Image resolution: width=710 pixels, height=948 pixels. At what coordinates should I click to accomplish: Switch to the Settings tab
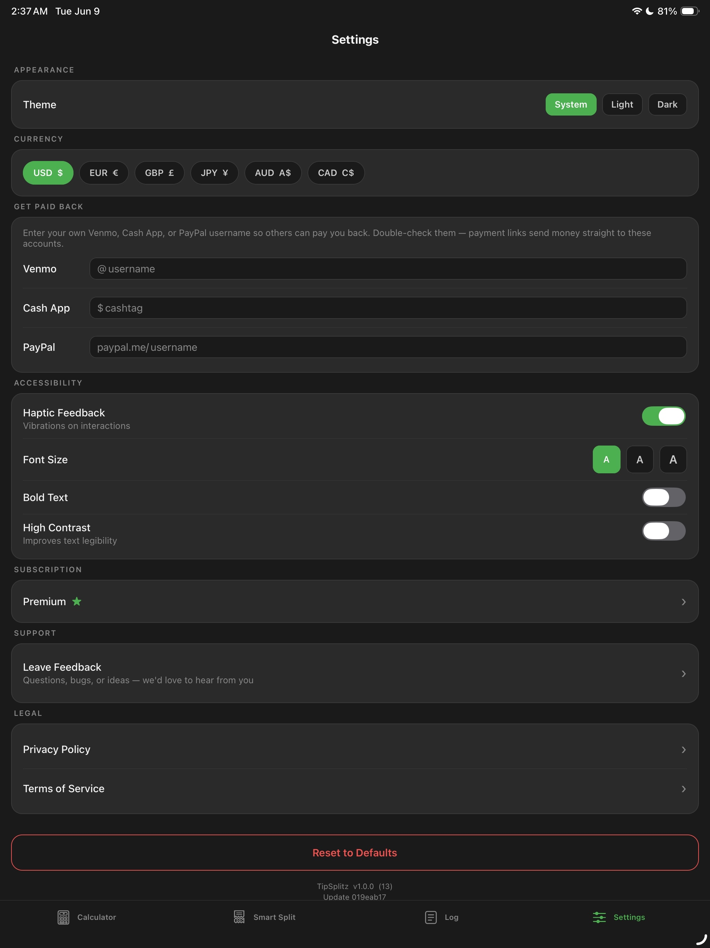coord(619,917)
